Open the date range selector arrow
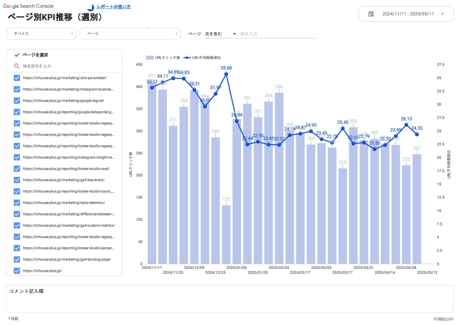The height and width of the screenshot is (325, 460). point(442,14)
